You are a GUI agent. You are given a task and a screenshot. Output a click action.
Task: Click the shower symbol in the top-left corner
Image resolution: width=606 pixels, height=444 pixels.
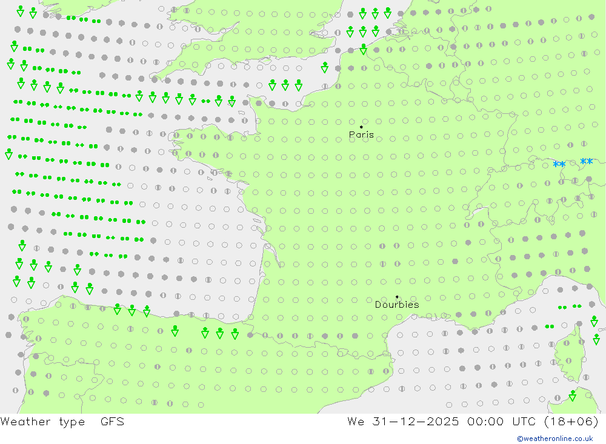[21, 11]
